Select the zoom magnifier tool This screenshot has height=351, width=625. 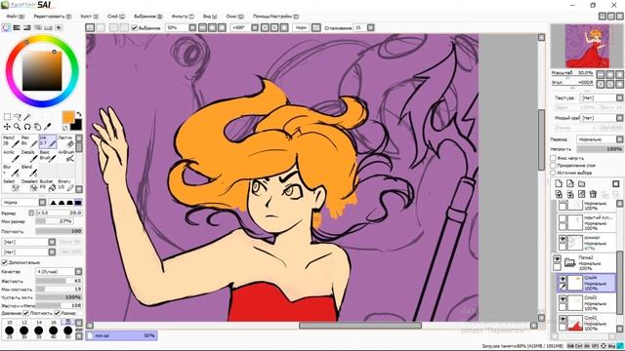coord(18,127)
